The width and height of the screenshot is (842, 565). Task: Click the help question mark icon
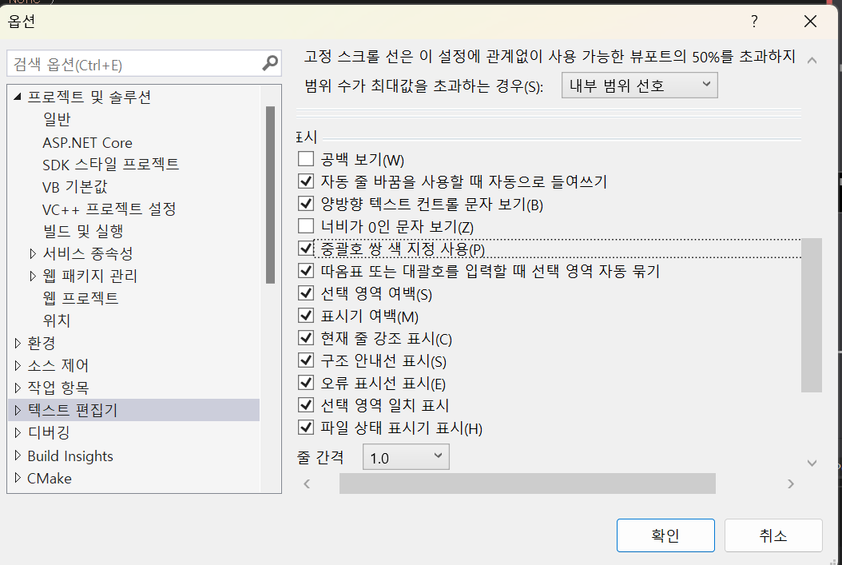pyautogui.click(x=753, y=22)
